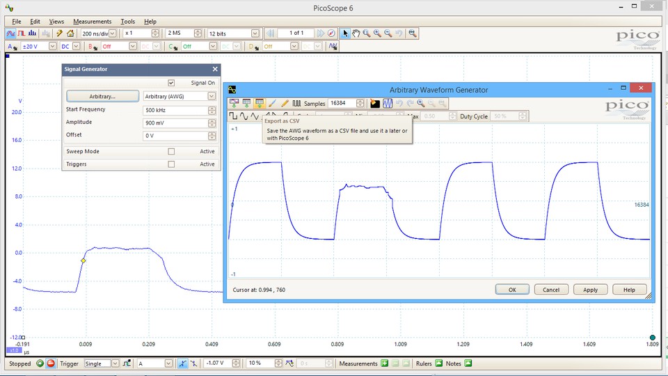Open the Arbitrary (AWG) signal type dropdown
The width and height of the screenshot is (668, 376).
(x=212, y=96)
